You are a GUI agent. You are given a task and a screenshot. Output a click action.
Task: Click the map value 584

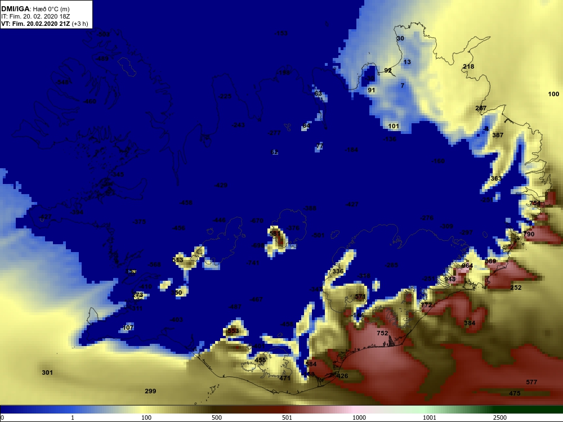pyautogui.click(x=311, y=364)
